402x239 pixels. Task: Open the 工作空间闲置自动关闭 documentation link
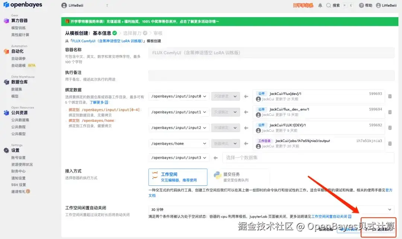[x=331, y=217]
